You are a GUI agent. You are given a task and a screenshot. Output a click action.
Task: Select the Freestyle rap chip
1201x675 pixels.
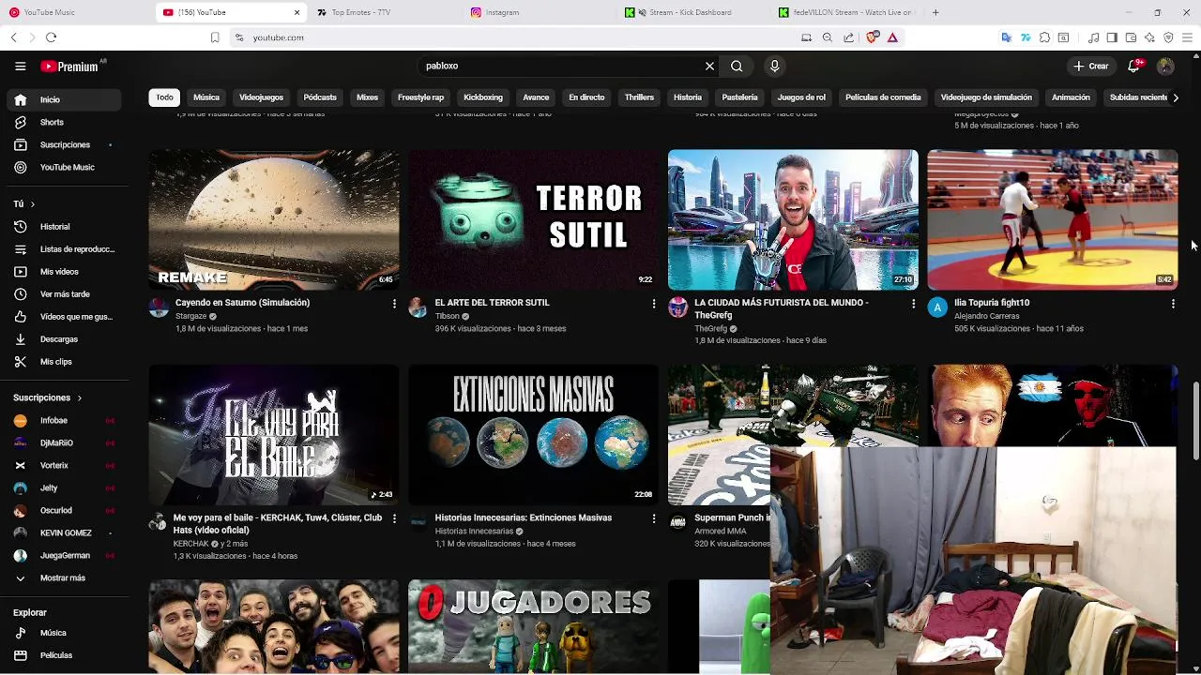point(420,97)
